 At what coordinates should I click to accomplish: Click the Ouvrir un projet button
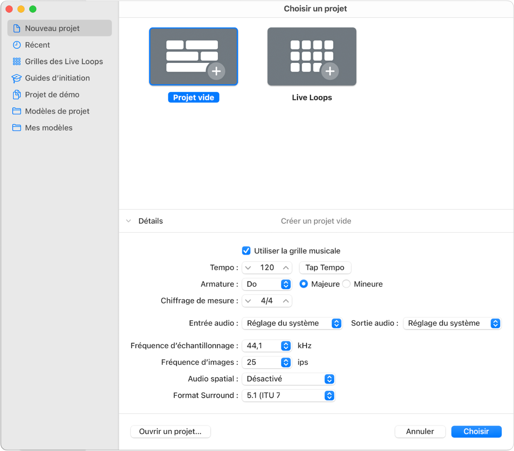[171, 431]
